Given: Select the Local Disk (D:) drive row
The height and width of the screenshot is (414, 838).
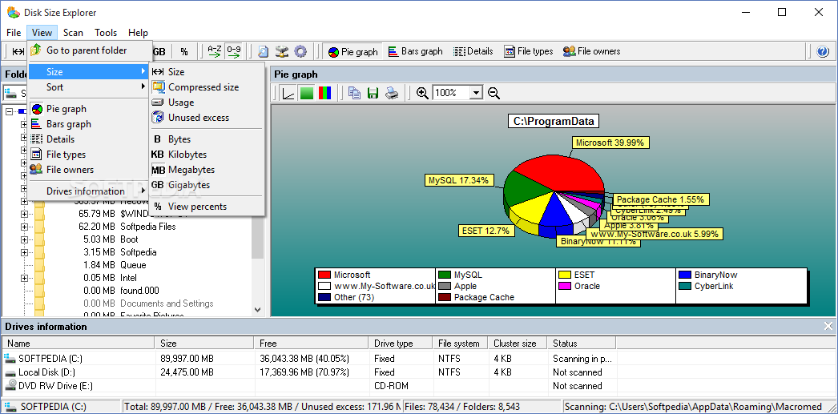Looking at the screenshot, I should point(308,372).
